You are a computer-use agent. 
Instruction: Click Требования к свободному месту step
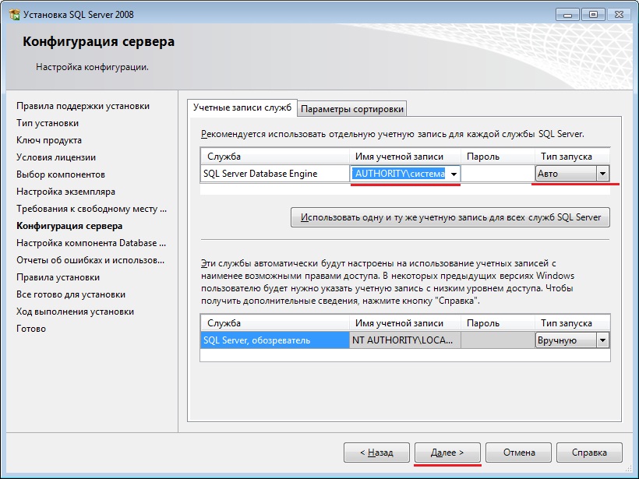pos(91,209)
